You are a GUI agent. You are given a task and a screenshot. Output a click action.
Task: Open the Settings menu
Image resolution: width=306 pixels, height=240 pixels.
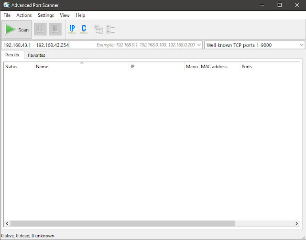(x=46, y=15)
